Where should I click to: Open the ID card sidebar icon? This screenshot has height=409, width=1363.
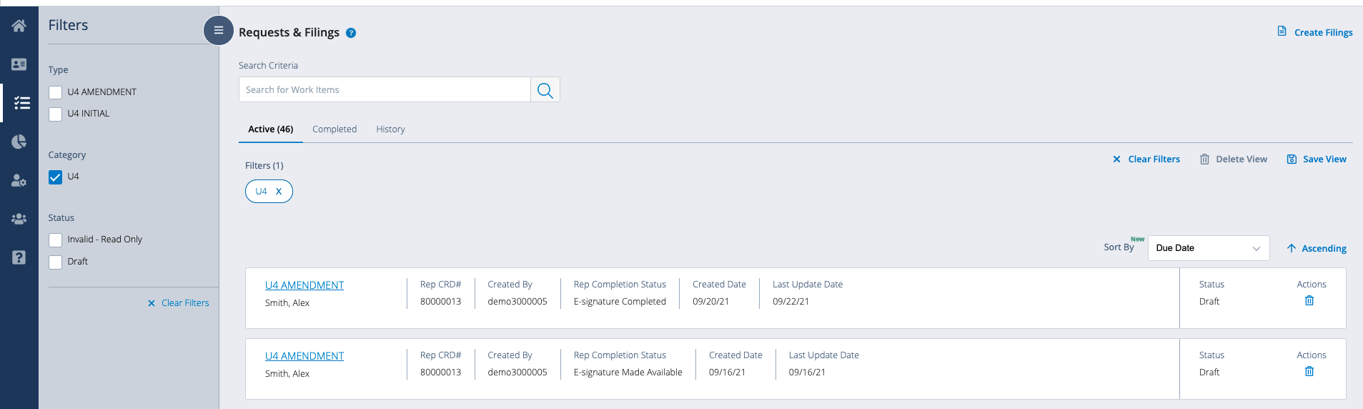19,64
